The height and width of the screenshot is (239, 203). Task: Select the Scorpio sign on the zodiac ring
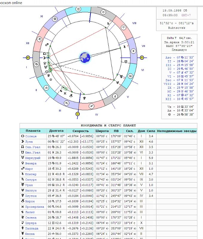click(x=67, y=103)
